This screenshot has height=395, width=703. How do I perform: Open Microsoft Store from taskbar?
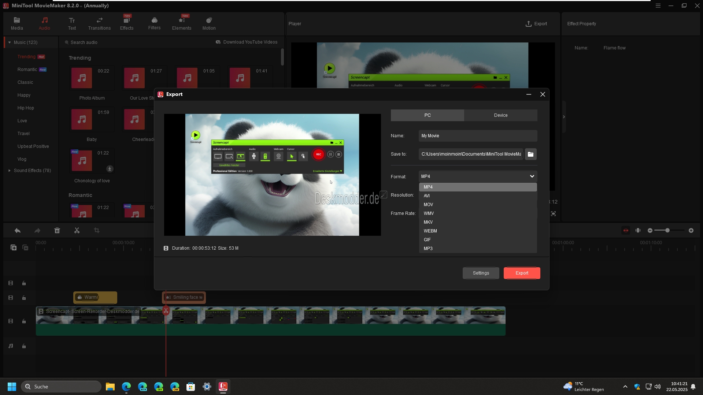point(190,387)
